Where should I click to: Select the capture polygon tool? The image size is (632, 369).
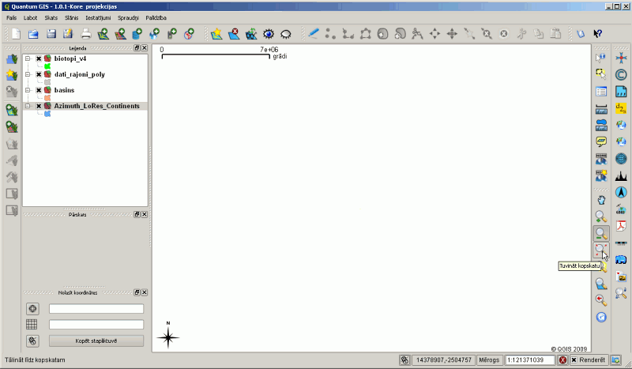coord(366,34)
